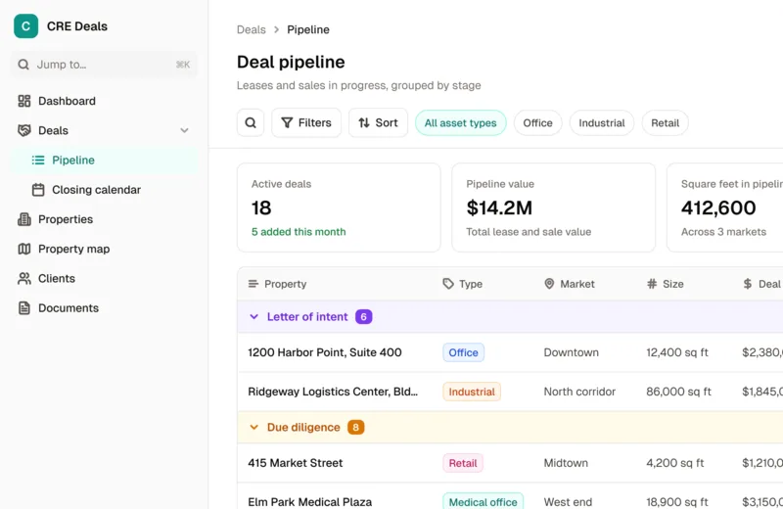Select All asset types filter chip

click(x=460, y=123)
